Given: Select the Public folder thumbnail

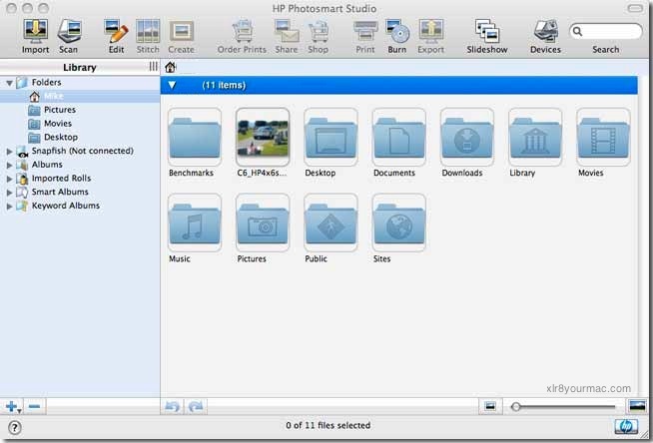Looking at the screenshot, I should pyautogui.click(x=330, y=222).
